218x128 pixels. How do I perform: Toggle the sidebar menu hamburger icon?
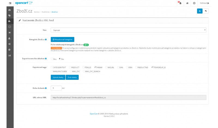pos(10,3)
